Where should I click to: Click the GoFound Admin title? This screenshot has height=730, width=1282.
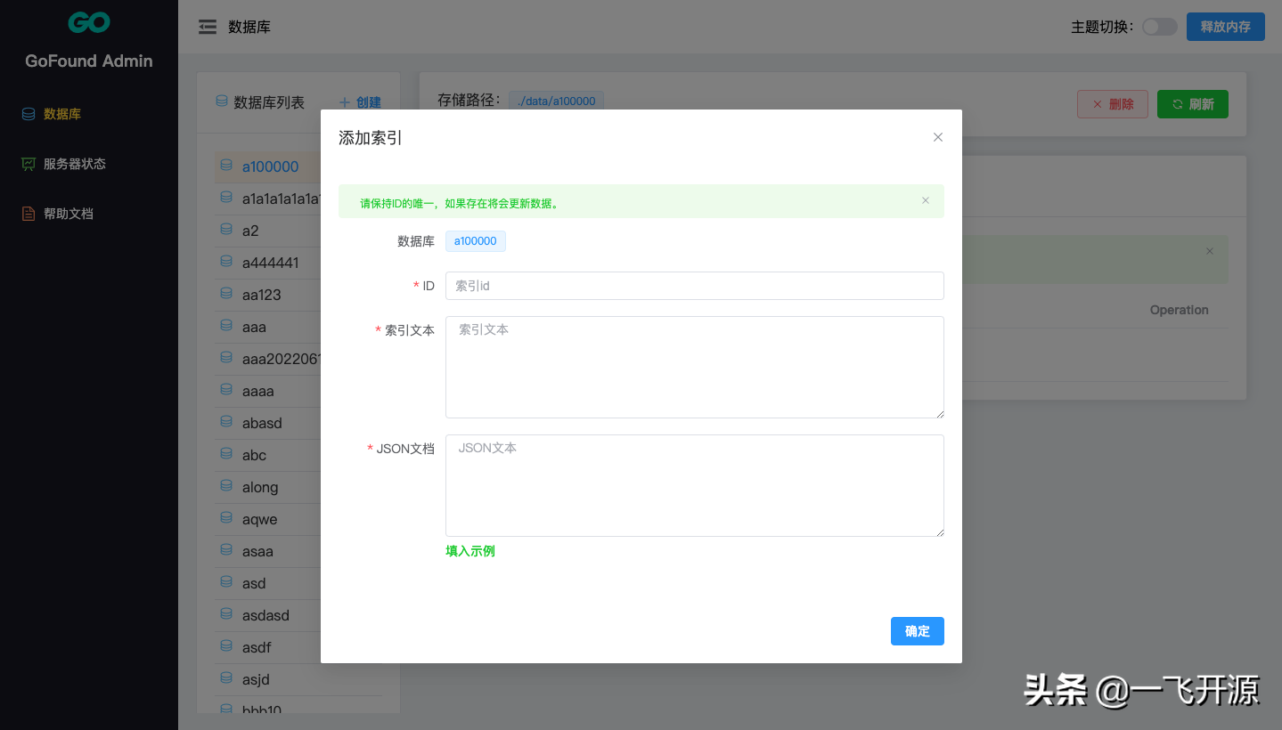tap(89, 61)
